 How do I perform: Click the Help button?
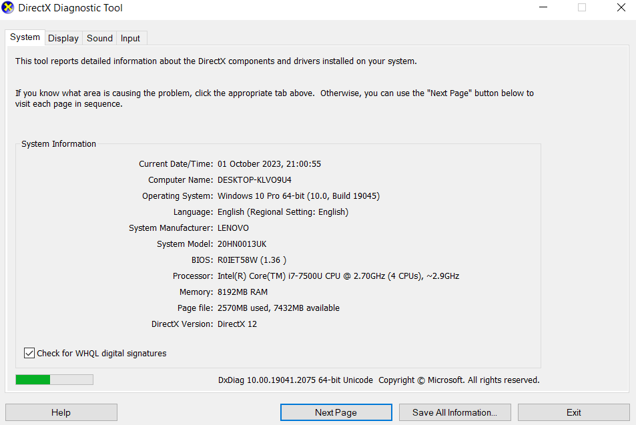[x=61, y=412]
